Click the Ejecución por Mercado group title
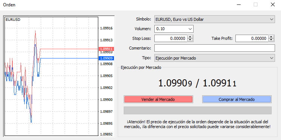Screen dimensions: 281x140 141,67
